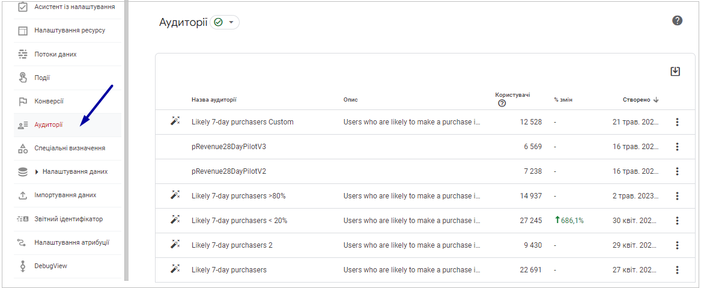The image size is (701, 288).
Task: Open three-dot menu for pRevenue28DayPilotV3 row
Action: [678, 147]
